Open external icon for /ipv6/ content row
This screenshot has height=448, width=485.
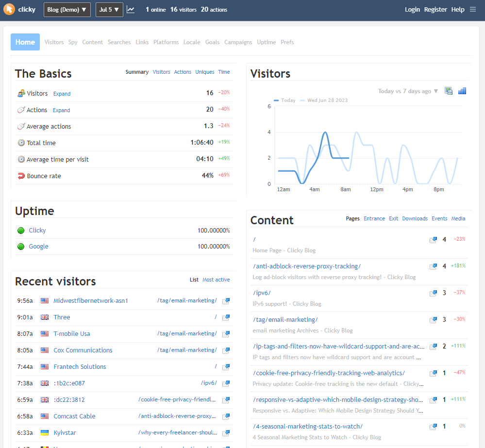[x=434, y=293]
